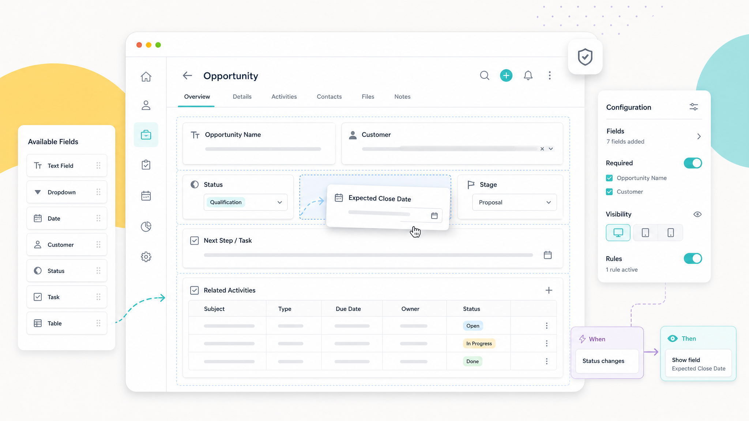Select the Date available field
This screenshot has width=749, height=421.
tap(67, 218)
